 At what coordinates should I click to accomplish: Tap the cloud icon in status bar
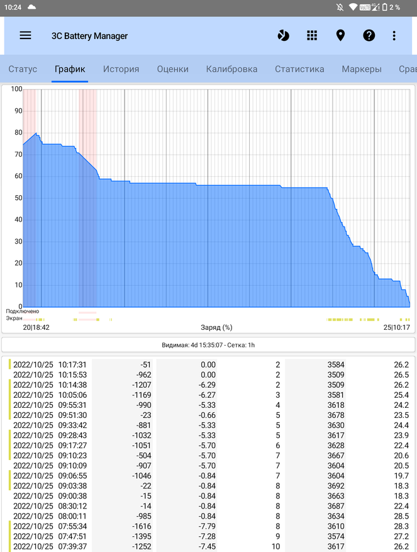(x=31, y=7)
